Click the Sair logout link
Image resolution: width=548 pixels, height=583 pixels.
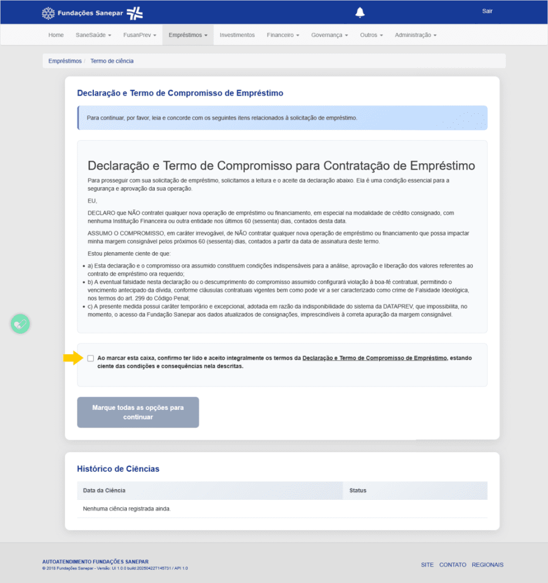pos(487,11)
